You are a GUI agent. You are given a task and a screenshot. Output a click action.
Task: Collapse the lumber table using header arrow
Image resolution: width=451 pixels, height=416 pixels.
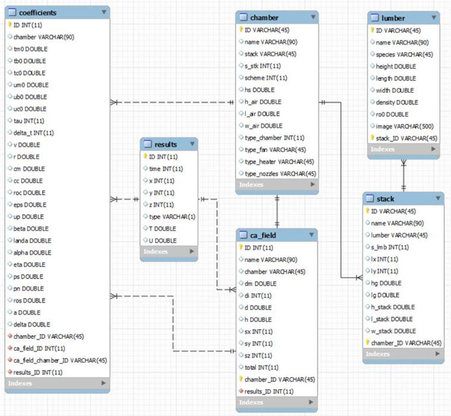(434, 18)
